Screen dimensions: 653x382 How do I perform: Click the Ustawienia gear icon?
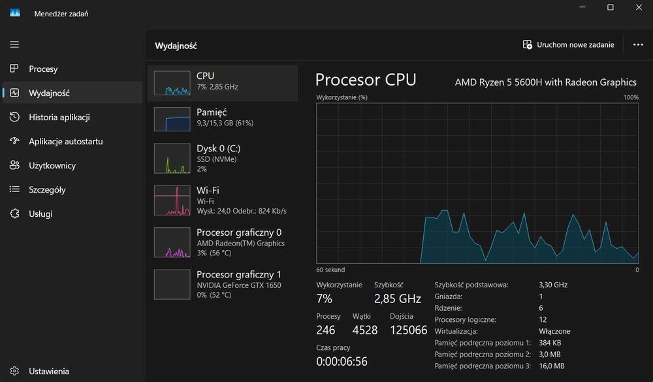pyautogui.click(x=14, y=371)
